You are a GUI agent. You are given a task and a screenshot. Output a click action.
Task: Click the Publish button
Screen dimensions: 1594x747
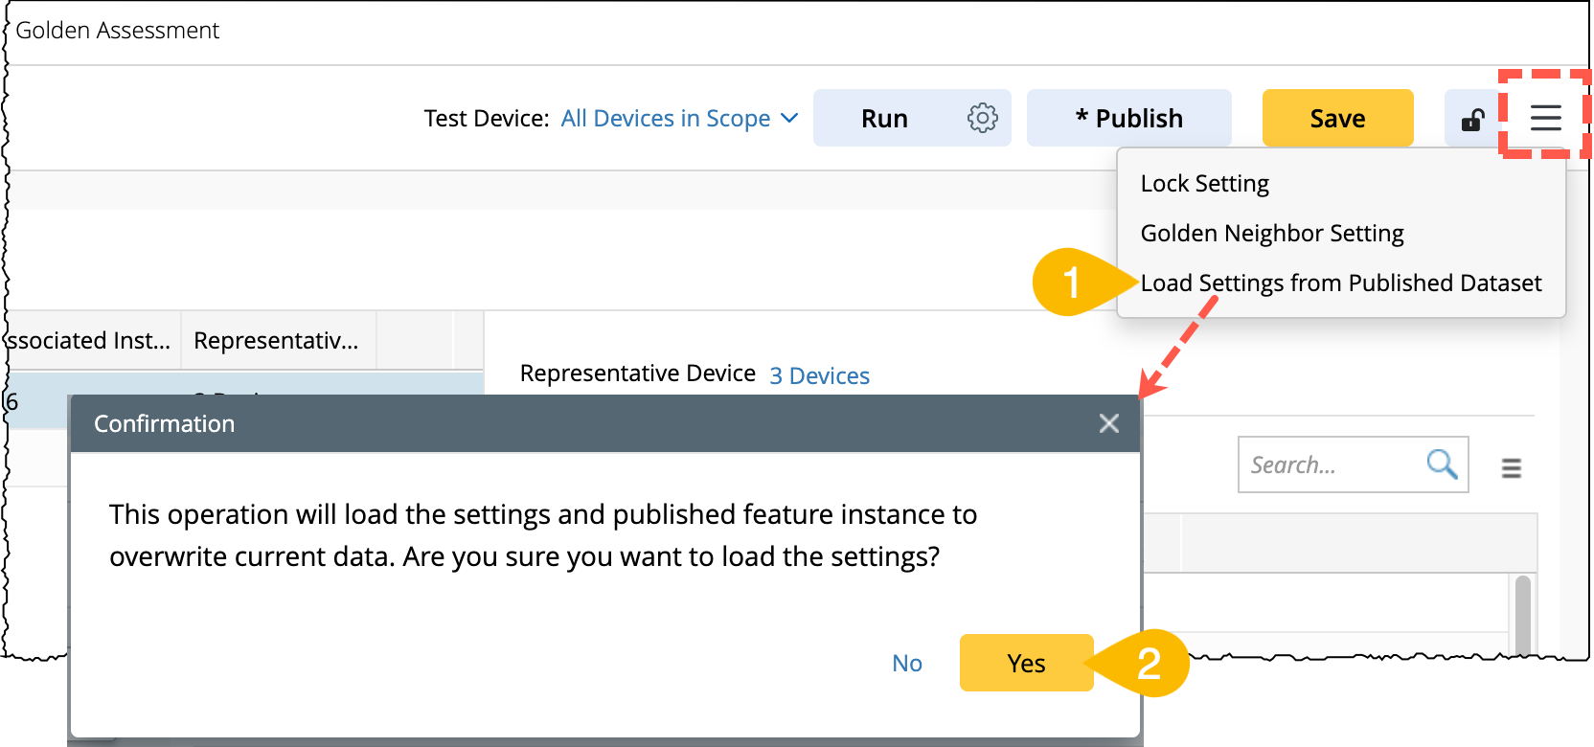point(1128,118)
